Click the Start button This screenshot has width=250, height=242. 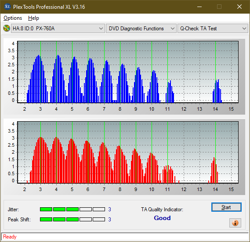226,207
